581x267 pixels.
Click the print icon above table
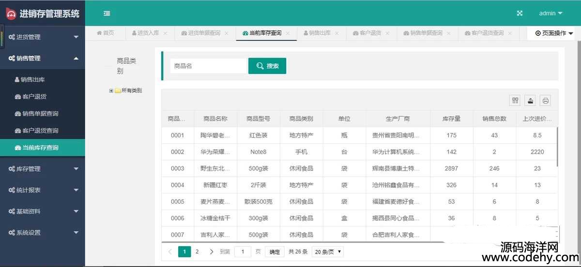click(546, 101)
